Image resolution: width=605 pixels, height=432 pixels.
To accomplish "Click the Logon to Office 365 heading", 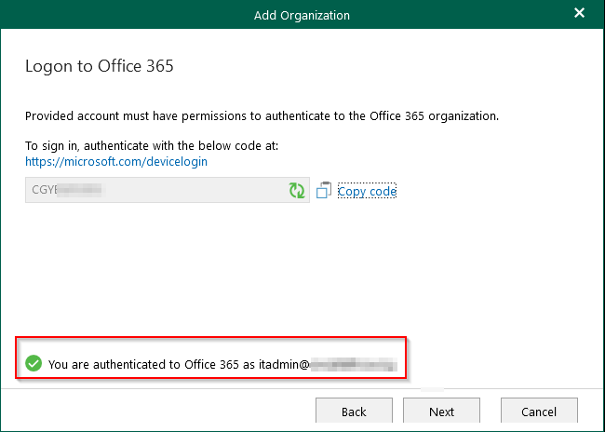I will (x=100, y=66).
